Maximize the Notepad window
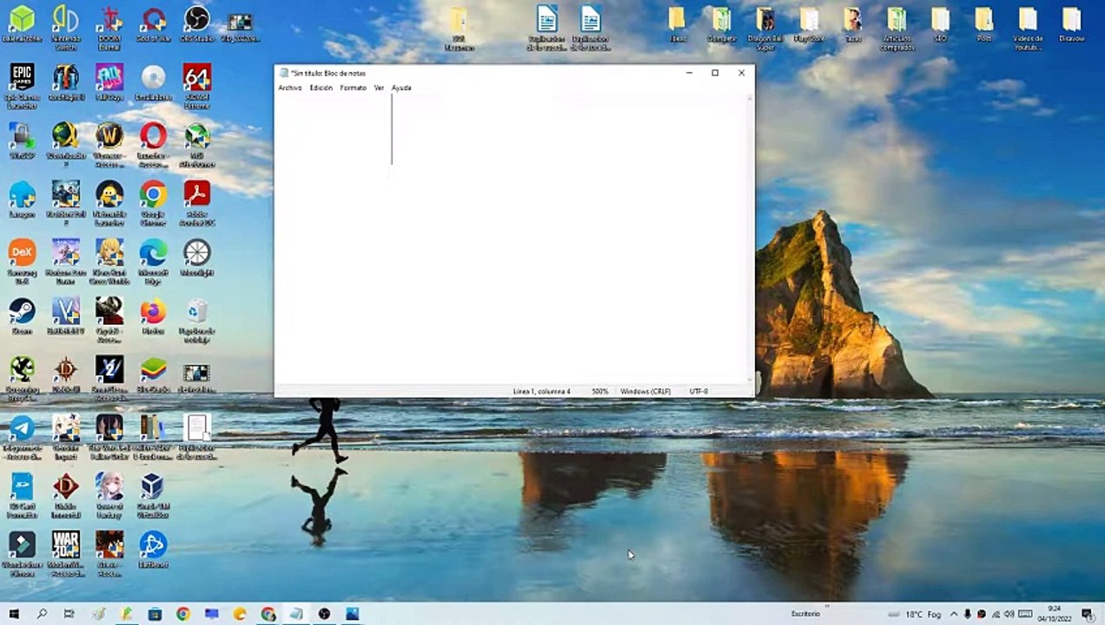The width and height of the screenshot is (1105, 625). [715, 73]
